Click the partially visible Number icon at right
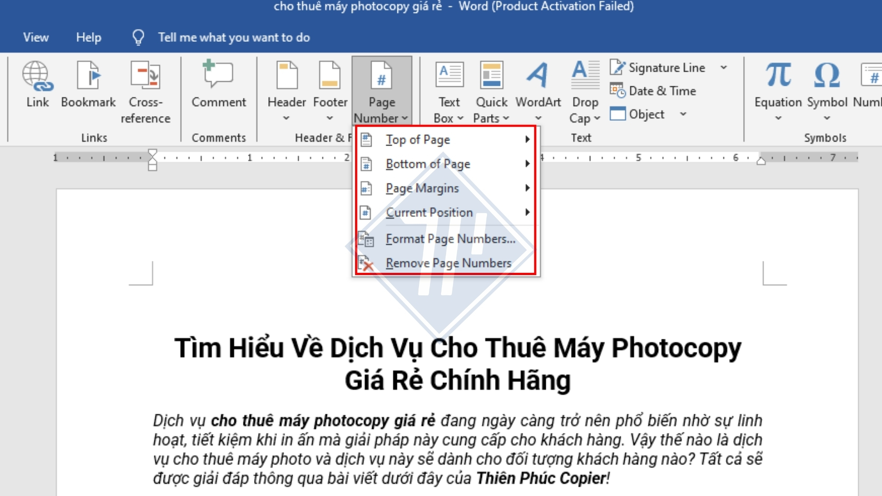 pyautogui.click(x=871, y=75)
